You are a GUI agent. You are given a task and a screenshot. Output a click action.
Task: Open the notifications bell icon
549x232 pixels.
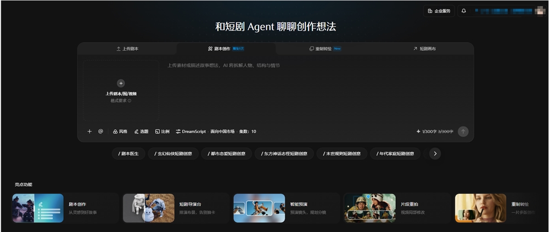click(464, 11)
